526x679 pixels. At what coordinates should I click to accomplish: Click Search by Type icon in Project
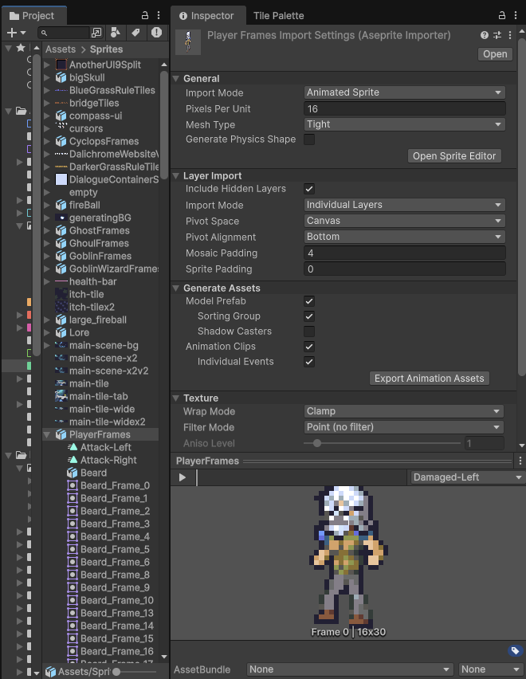click(116, 33)
